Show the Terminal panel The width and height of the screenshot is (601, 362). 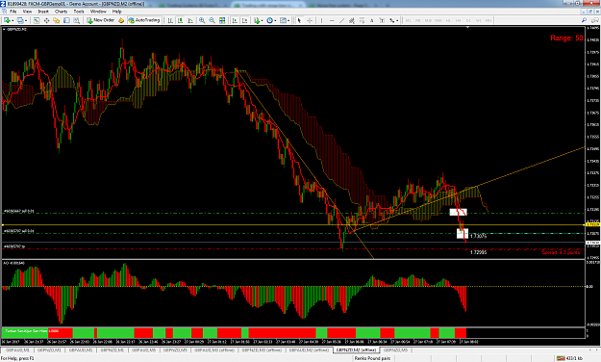[66, 20]
